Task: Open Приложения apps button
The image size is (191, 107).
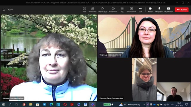Action: click(x=131, y=10)
